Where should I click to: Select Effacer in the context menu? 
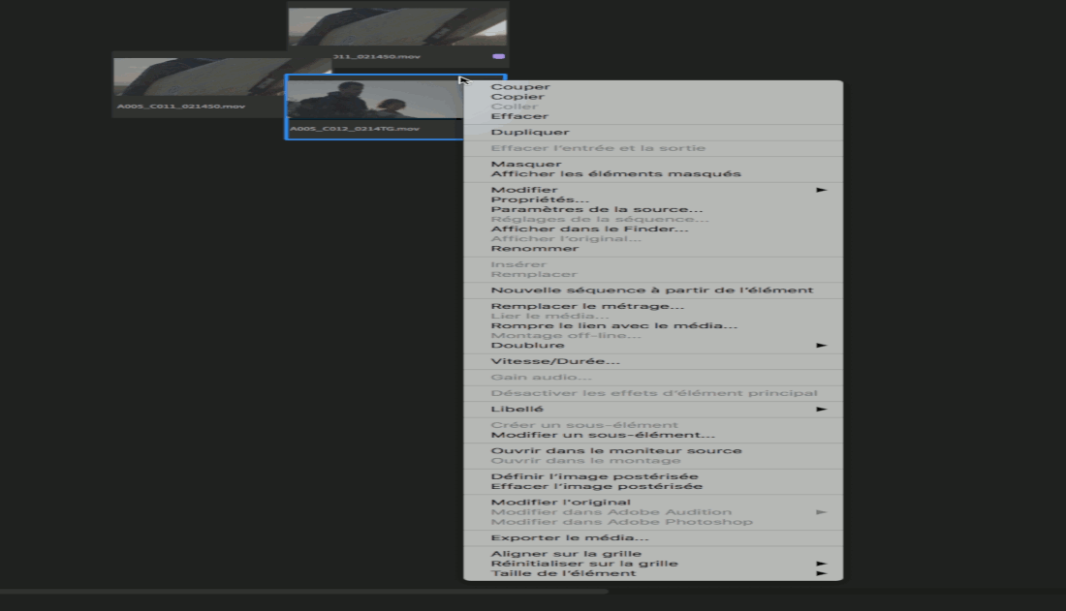(652, 116)
